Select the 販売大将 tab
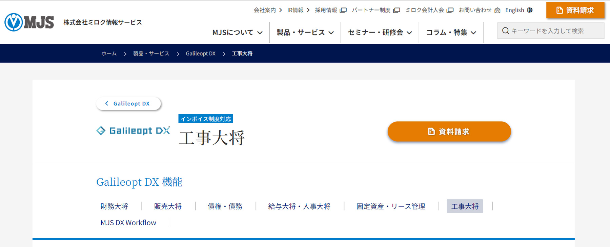Screen dimensions: 610x247 (x=168, y=206)
